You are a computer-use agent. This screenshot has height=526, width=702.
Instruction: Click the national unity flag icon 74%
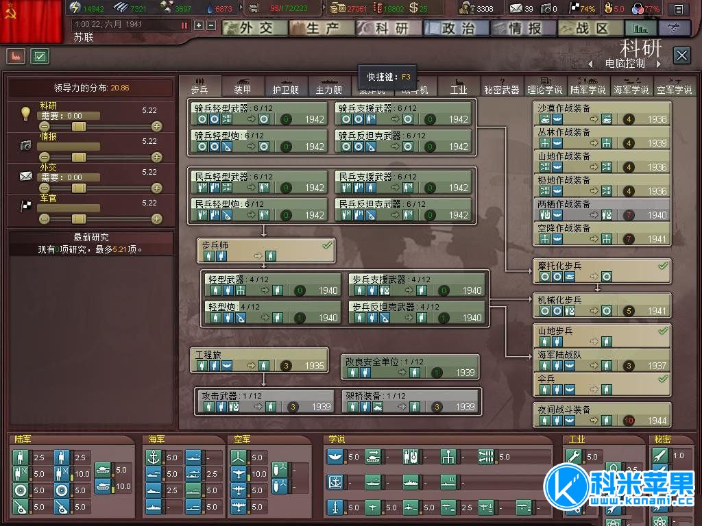pos(574,8)
